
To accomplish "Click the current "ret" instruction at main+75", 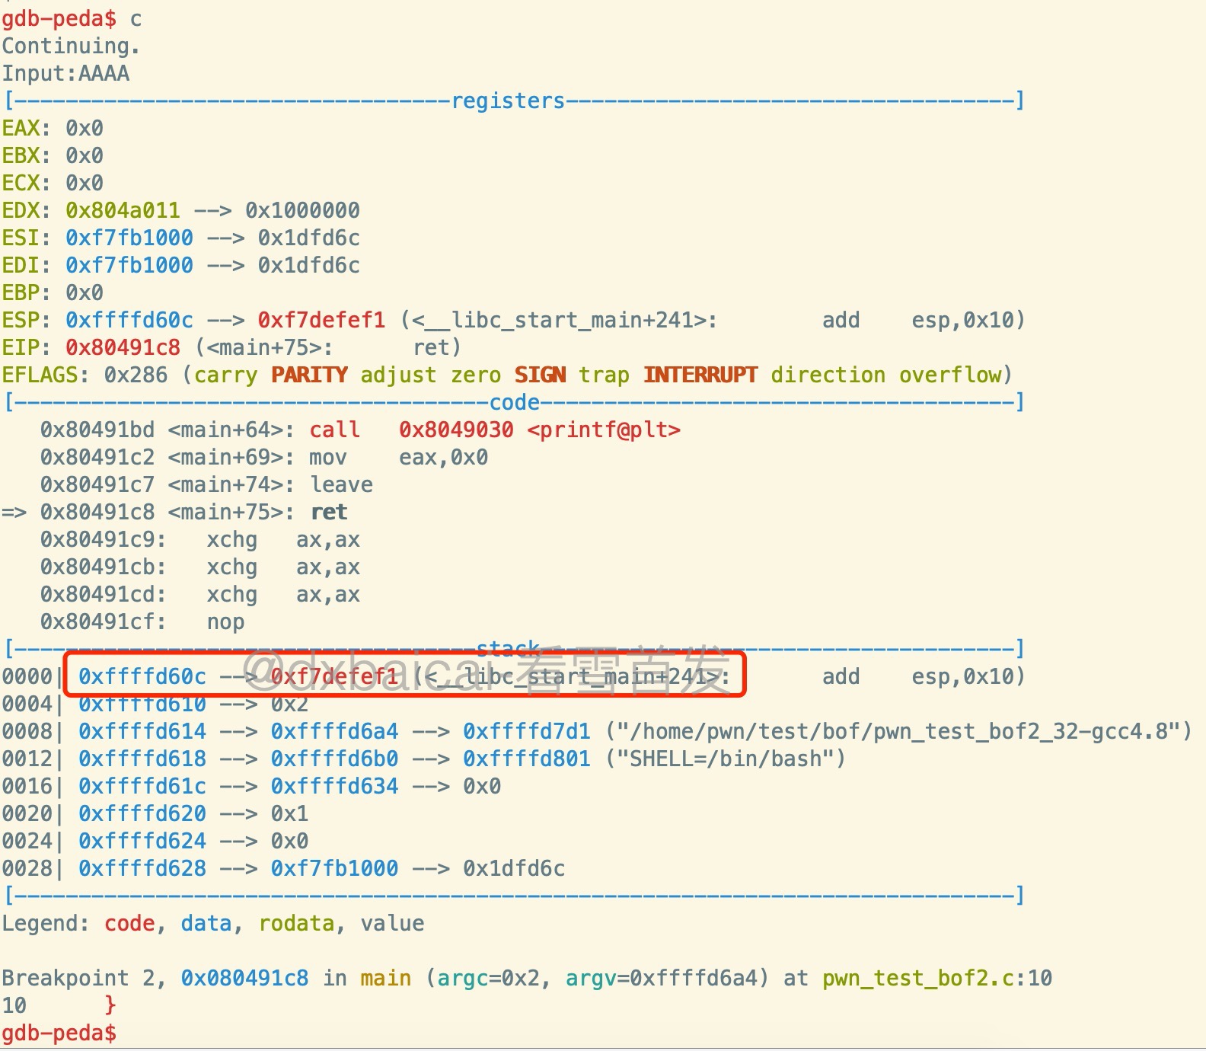I will (x=328, y=513).
